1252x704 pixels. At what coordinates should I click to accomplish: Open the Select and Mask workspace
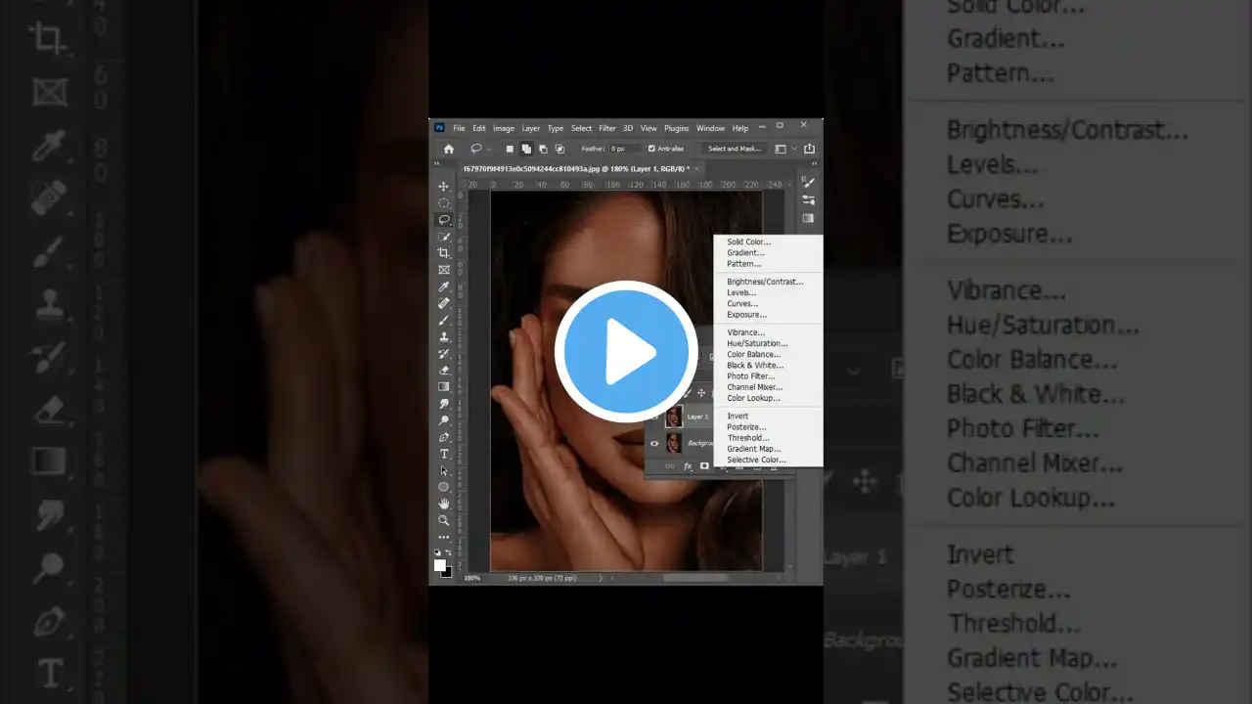tap(734, 149)
